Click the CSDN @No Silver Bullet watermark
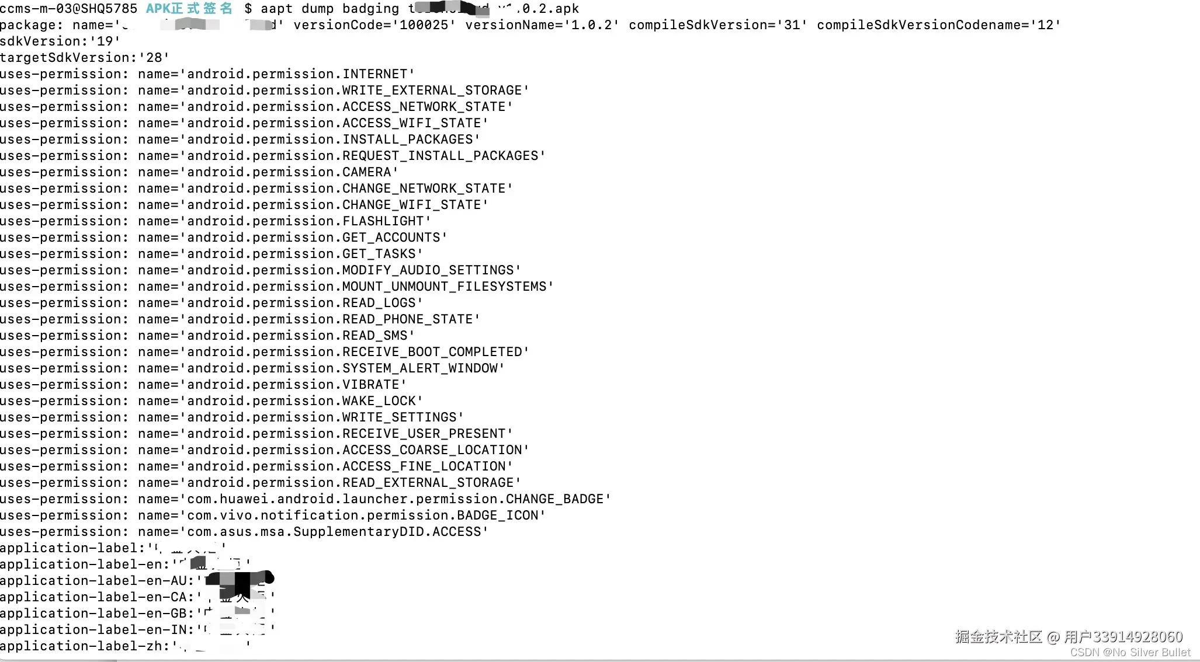The height and width of the screenshot is (662, 1200). 1130,653
